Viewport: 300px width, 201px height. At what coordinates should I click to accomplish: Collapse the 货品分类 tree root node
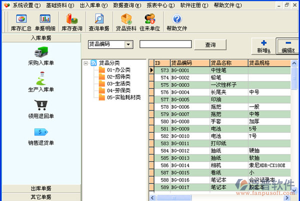click(86, 63)
